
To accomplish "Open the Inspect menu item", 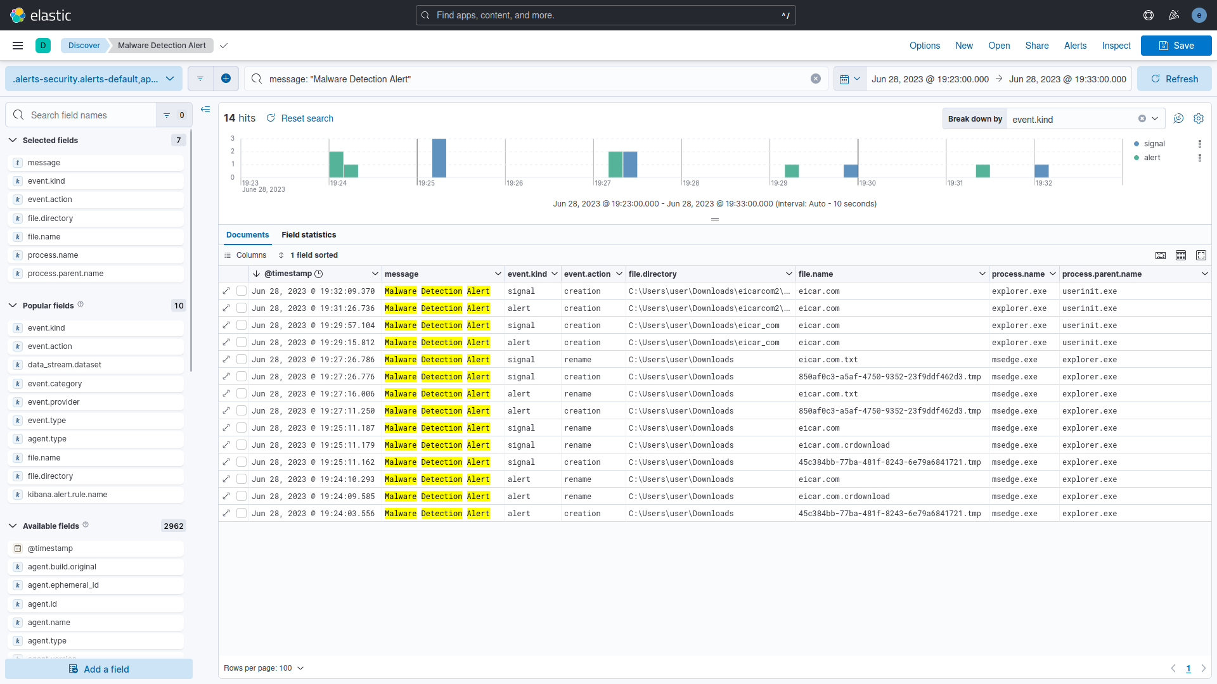I will [1116, 46].
